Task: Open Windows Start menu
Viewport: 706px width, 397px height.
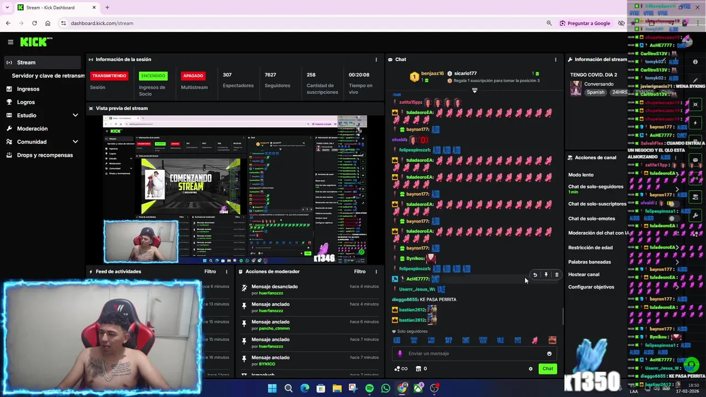Action: pos(272,388)
